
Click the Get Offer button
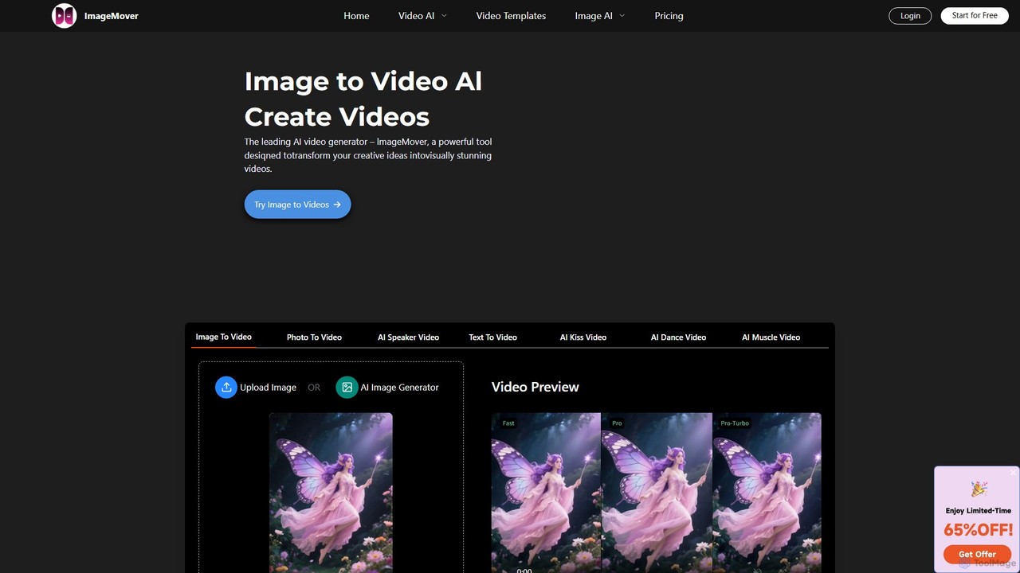point(977,554)
